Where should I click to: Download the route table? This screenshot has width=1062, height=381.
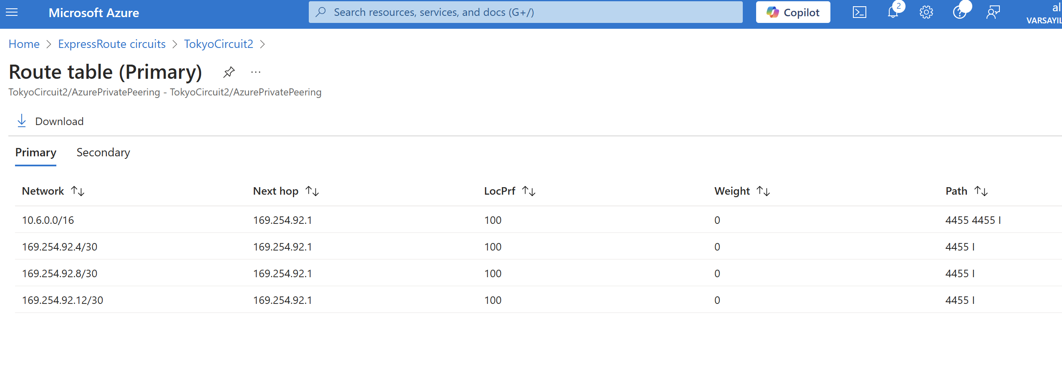[x=50, y=121]
